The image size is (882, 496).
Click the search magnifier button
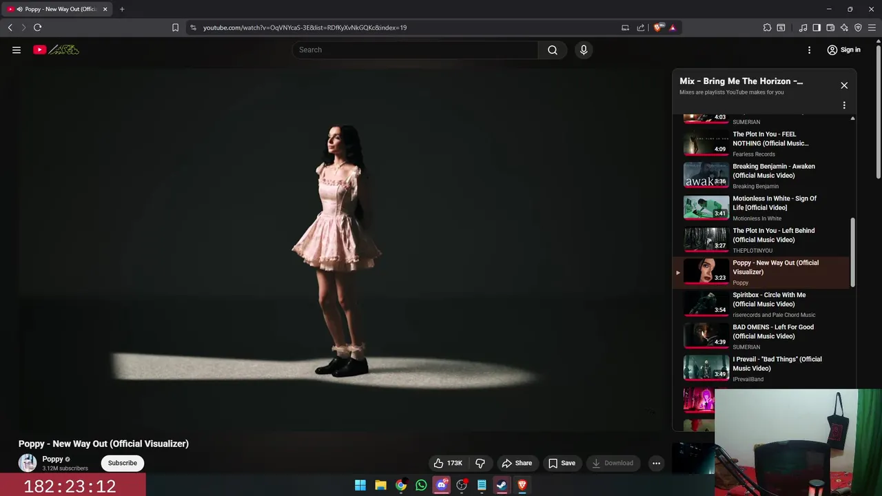coord(553,50)
